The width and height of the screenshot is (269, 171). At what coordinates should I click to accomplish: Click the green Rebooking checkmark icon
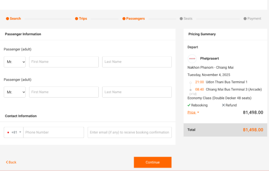[x=189, y=105]
